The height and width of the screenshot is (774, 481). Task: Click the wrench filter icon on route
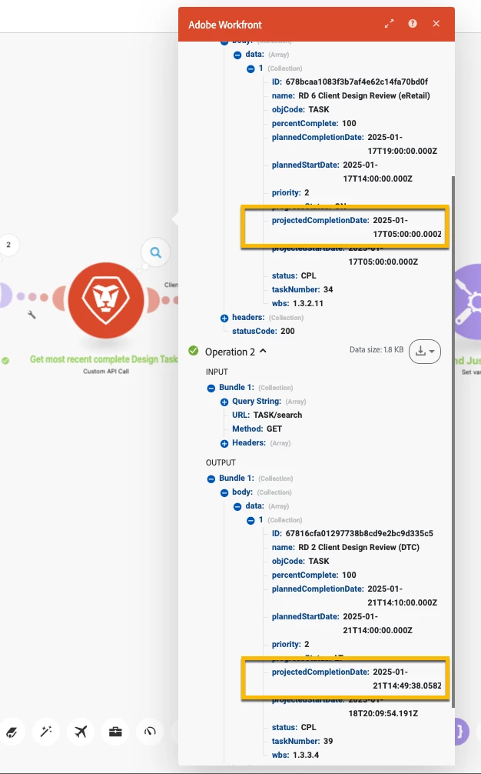click(x=32, y=315)
